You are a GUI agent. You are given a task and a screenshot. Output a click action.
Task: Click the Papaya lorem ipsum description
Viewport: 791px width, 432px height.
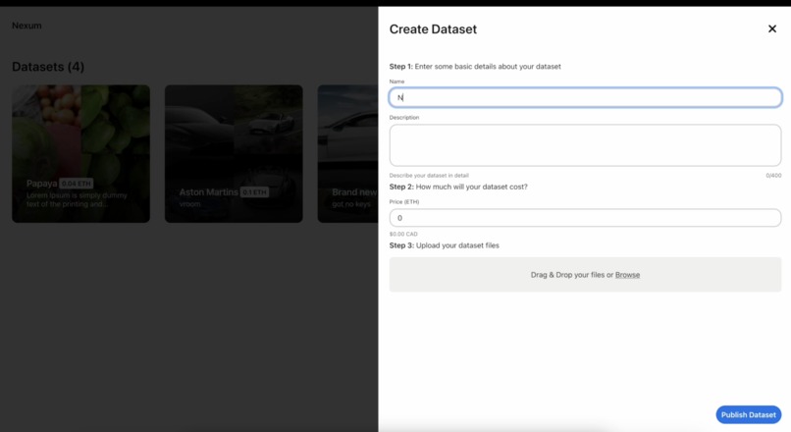click(77, 199)
